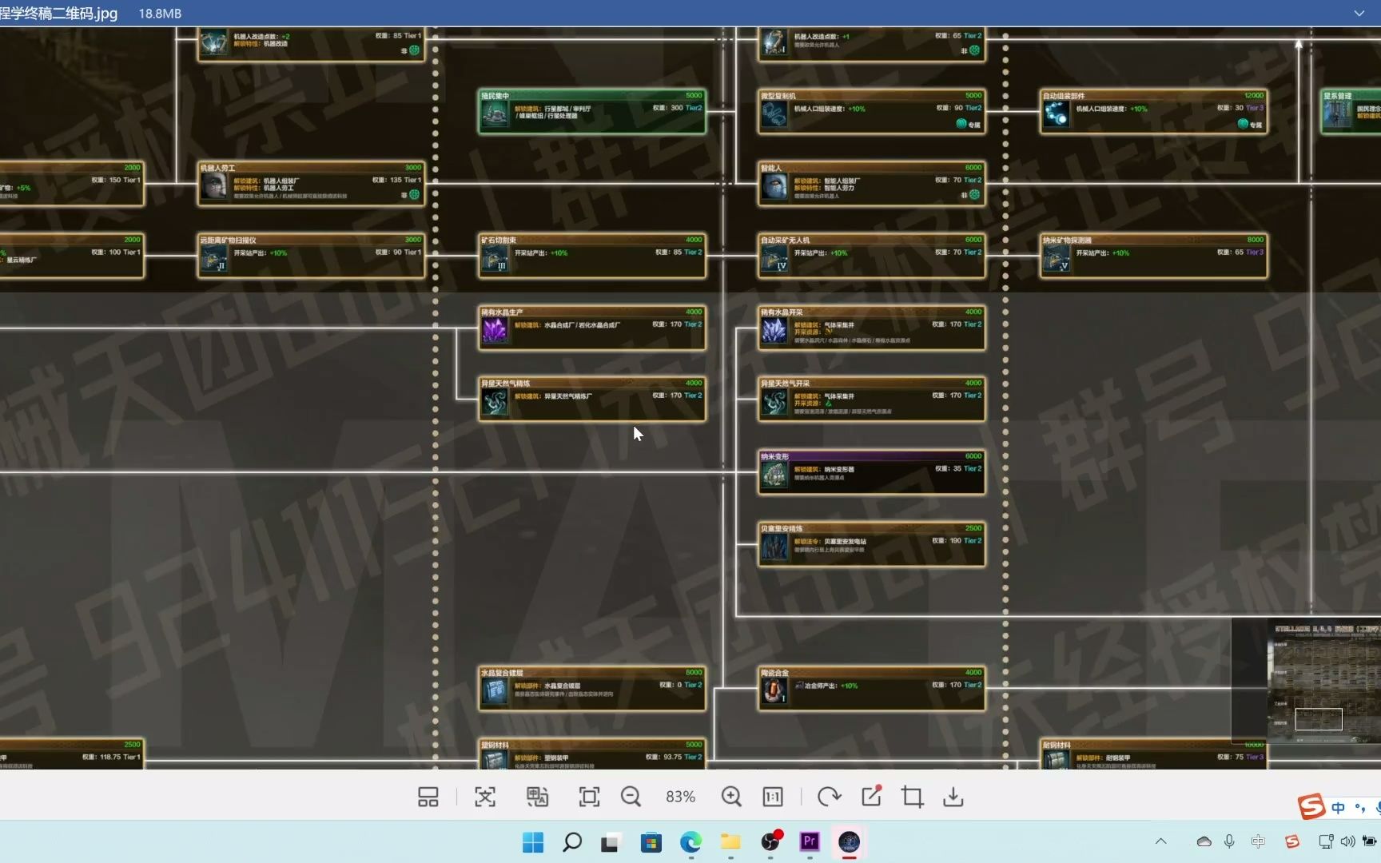The image size is (1381, 863).
Task: Open Adobe Premiere Pro from the taskbar
Action: tap(810, 841)
